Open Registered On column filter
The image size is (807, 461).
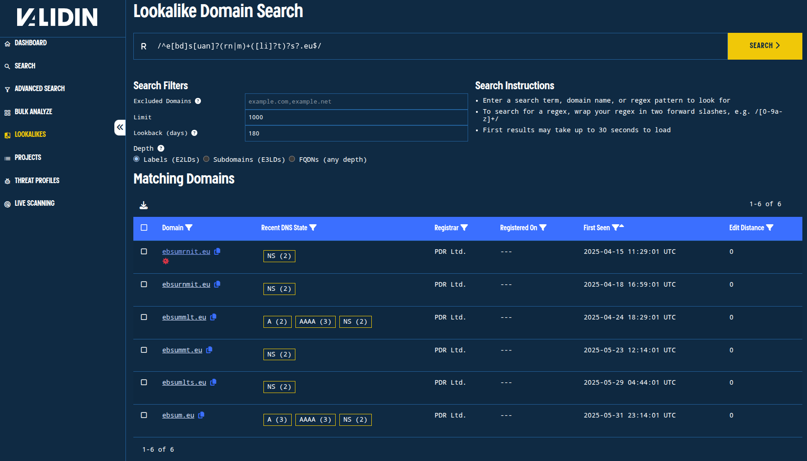click(543, 227)
